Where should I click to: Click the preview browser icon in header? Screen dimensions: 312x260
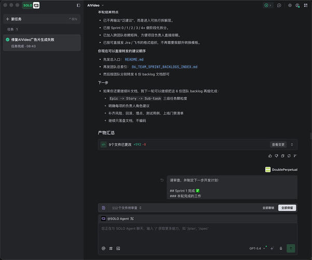[x=279, y=5]
